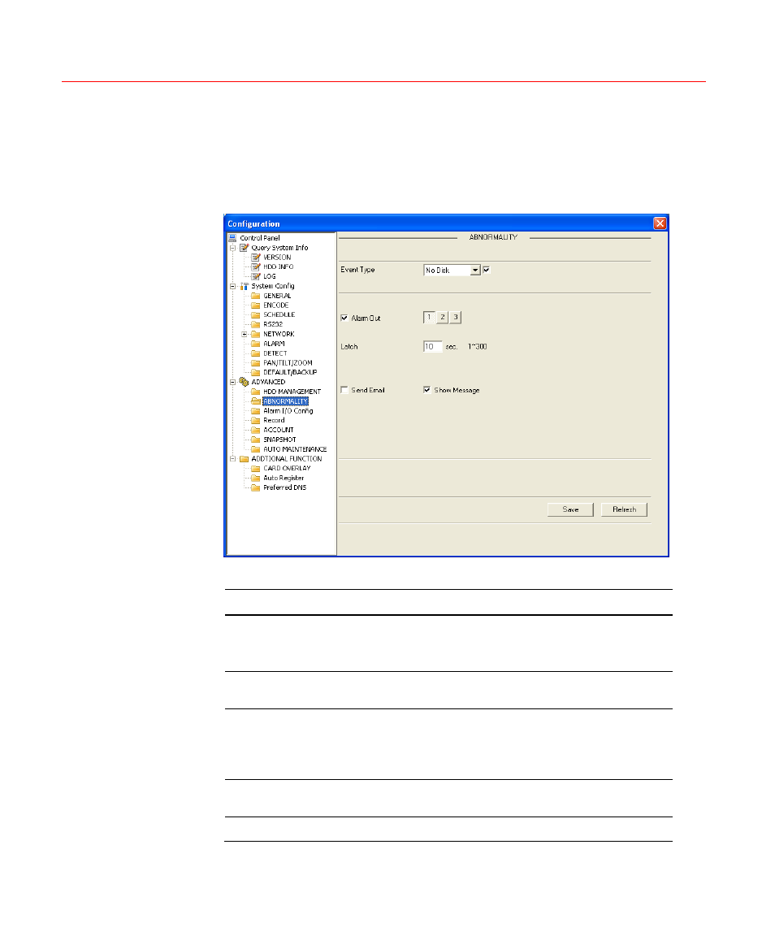Click the VERSION entry icon
The height and width of the screenshot is (940, 775).
tap(256, 258)
